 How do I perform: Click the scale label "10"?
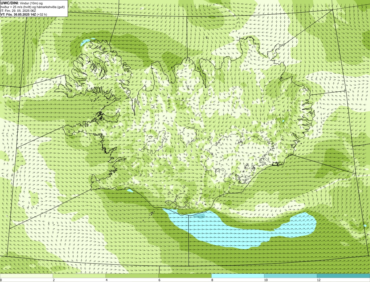tap(266, 280)
